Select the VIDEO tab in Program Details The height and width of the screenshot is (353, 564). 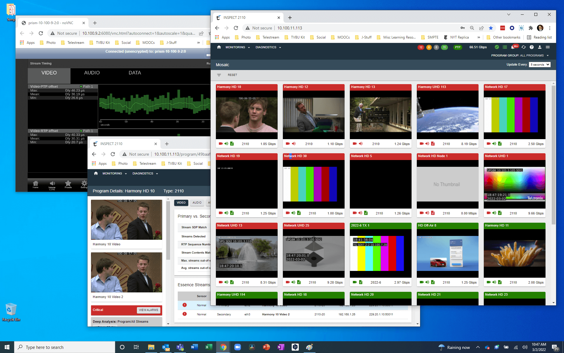(181, 203)
